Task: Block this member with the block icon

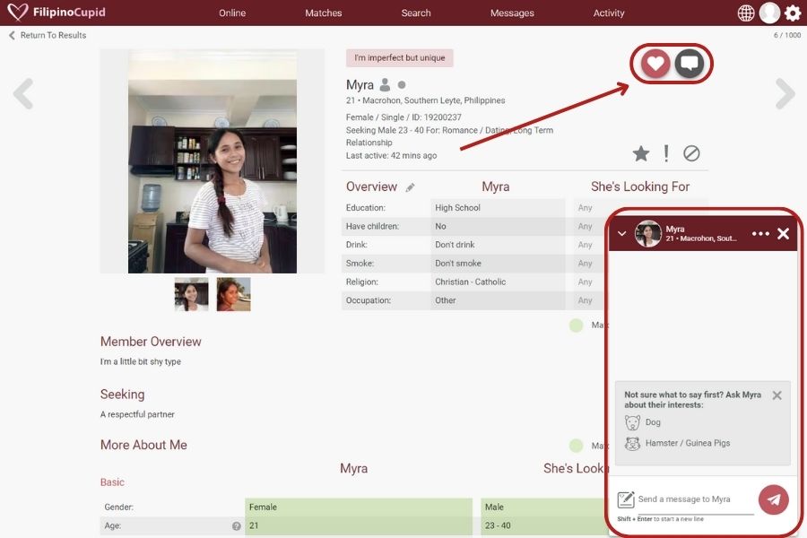Action: click(x=691, y=153)
